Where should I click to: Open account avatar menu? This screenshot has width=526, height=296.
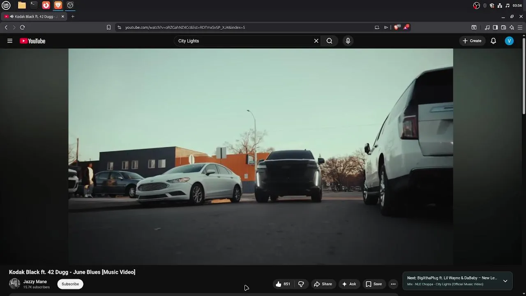click(509, 41)
